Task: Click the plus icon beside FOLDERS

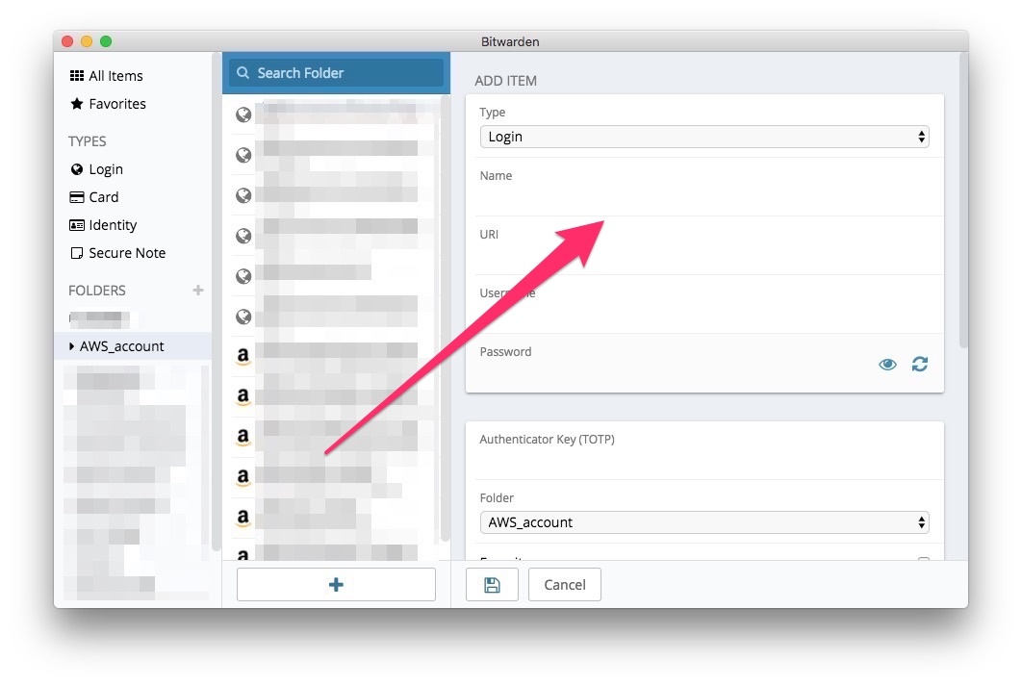Action: (x=198, y=290)
